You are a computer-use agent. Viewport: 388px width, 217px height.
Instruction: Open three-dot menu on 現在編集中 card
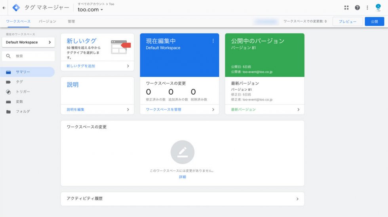(x=213, y=41)
